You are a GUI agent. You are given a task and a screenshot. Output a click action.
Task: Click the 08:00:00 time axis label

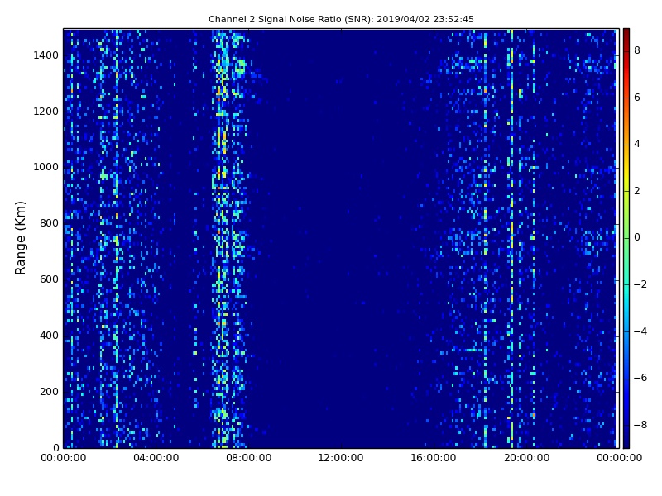click(249, 458)
